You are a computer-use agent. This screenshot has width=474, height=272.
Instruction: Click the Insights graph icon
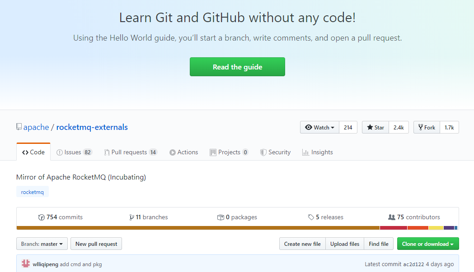(x=305, y=152)
